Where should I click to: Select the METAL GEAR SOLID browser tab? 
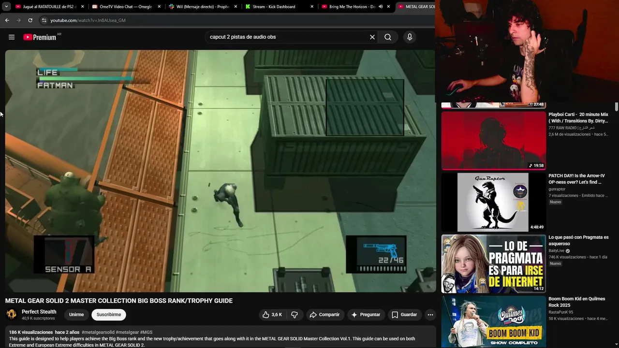[x=416, y=7]
